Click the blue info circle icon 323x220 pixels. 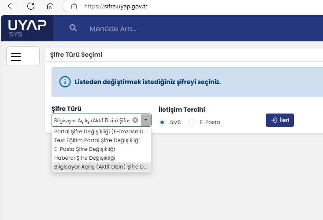tap(65, 82)
